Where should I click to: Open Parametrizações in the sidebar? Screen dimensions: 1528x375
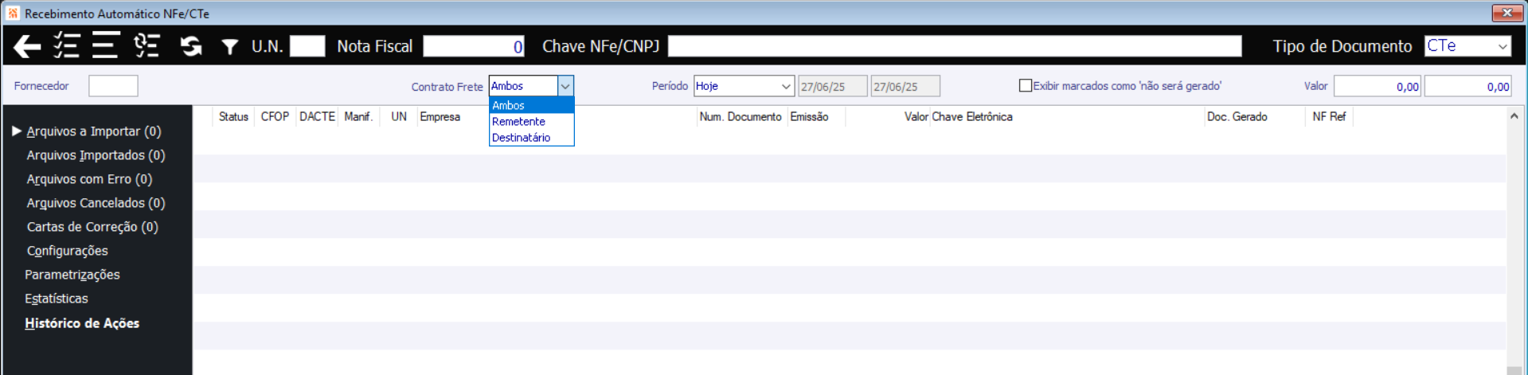point(72,275)
